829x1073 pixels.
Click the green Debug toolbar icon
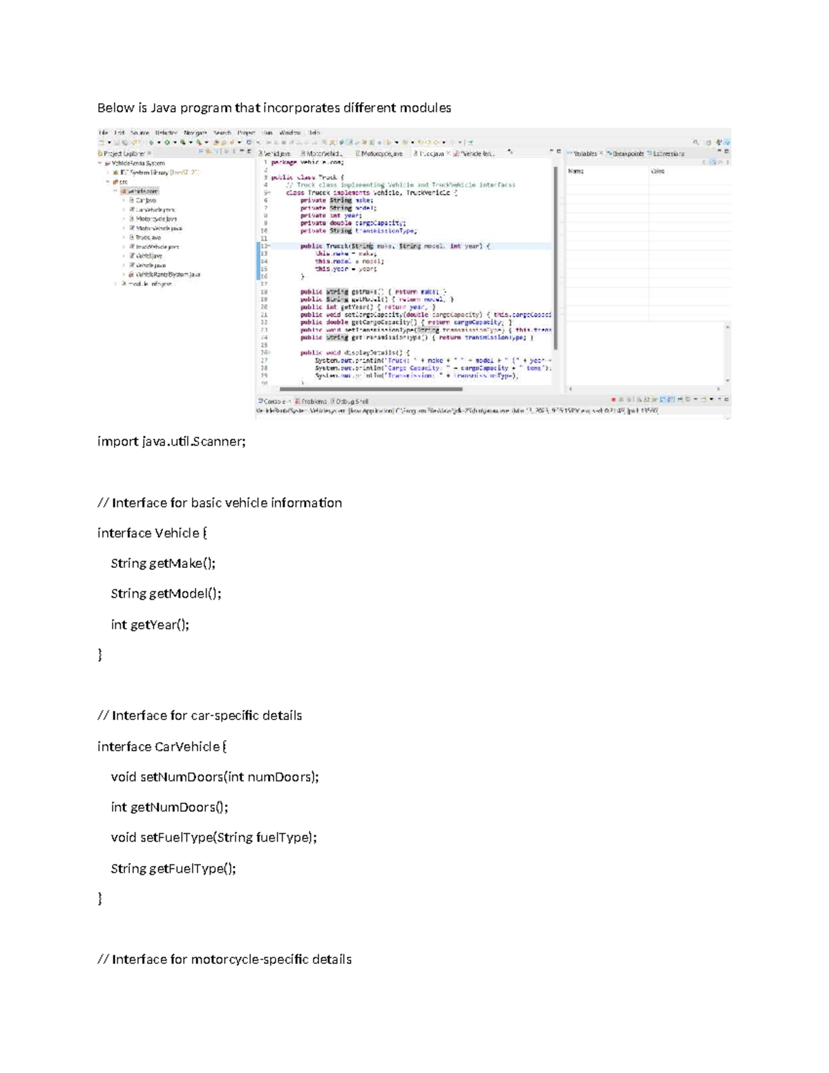click(x=152, y=142)
